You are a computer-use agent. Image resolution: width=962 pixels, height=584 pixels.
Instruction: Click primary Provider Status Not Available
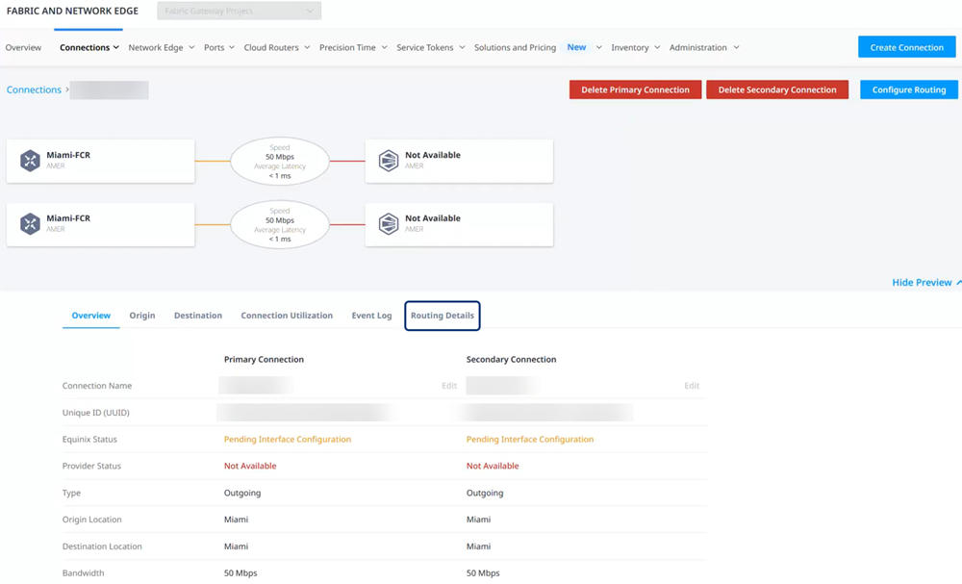point(250,467)
